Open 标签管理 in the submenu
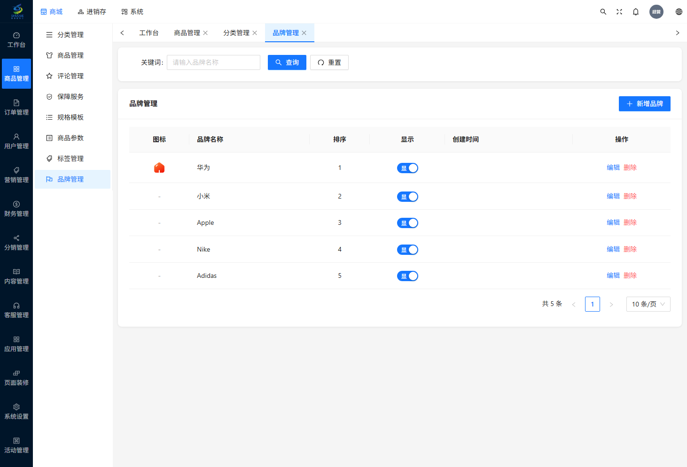Viewport: 687px width, 467px height. (72, 159)
